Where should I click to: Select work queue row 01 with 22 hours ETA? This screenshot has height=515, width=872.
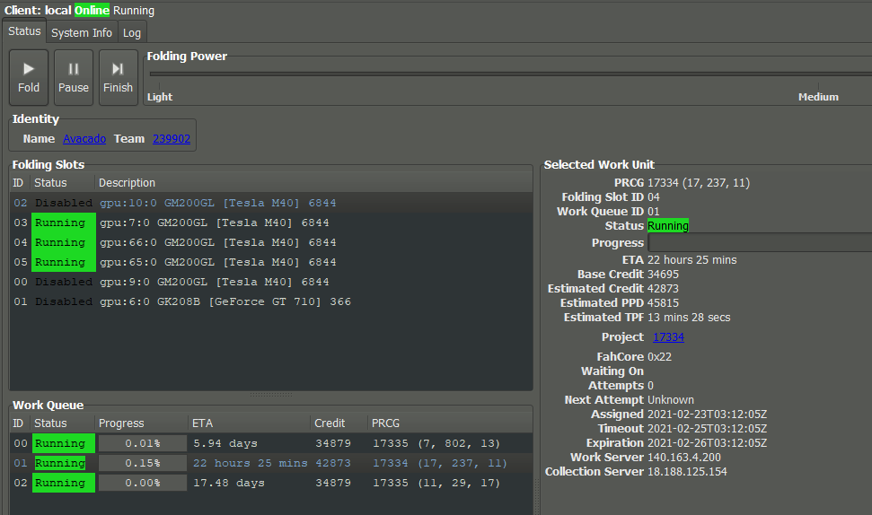271,463
